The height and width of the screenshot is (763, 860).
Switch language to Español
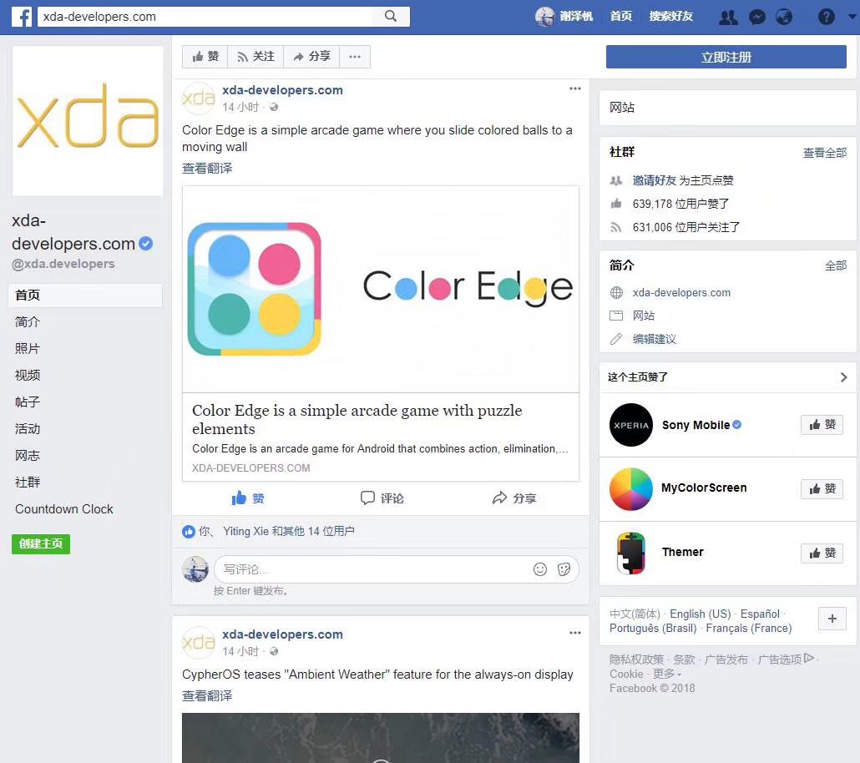[760, 614]
